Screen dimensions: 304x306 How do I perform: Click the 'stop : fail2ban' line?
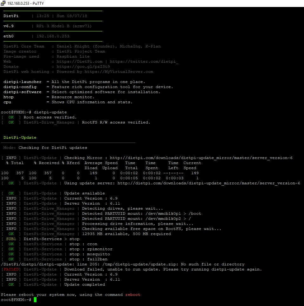tap(88, 259)
